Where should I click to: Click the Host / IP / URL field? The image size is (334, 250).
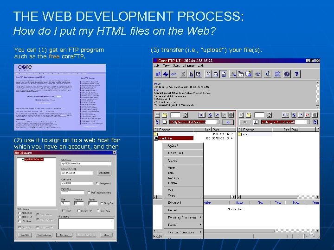77,173
